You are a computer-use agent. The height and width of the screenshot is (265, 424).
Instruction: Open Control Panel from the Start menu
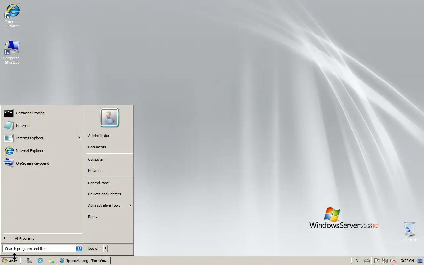click(x=109, y=183)
